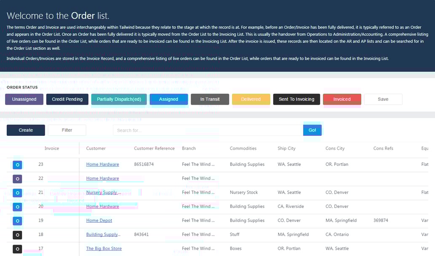Toggle the Unassigned order status filter
Image resolution: width=435 pixels, height=256 pixels.
(24, 100)
